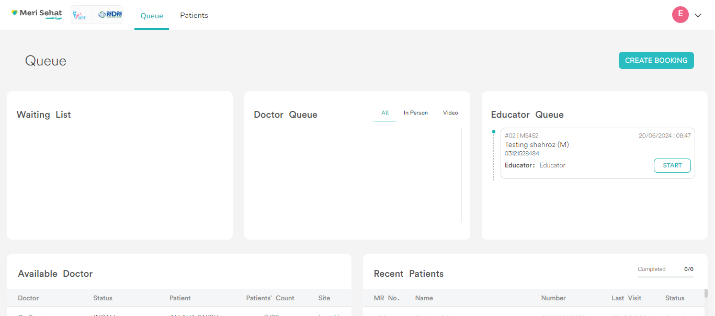The width and height of the screenshot is (715, 316).
Task: Click the Patients' Count column header
Action: click(x=270, y=298)
